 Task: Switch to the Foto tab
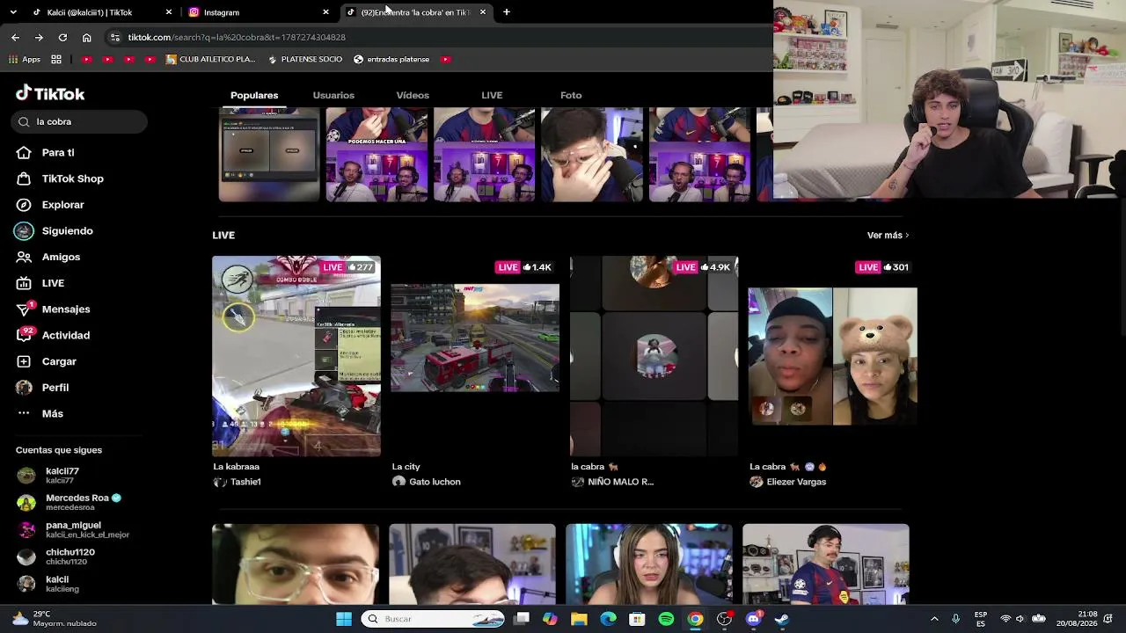click(x=571, y=95)
